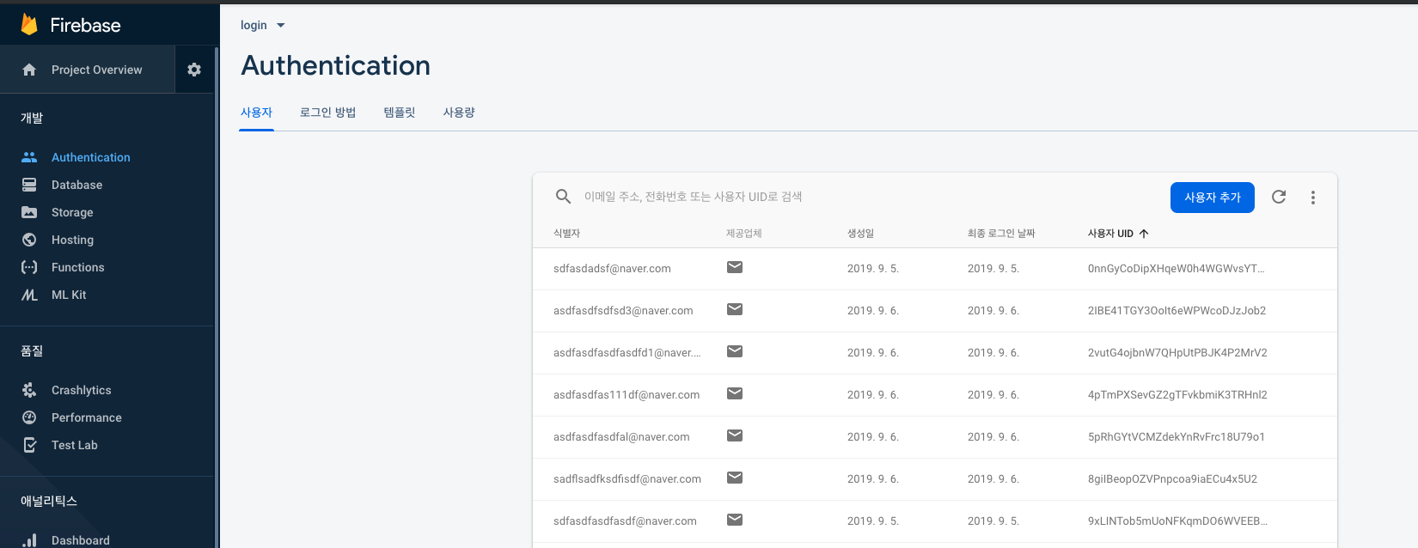Click the 식별자 column header
The width and height of the screenshot is (1418, 548).
point(566,234)
